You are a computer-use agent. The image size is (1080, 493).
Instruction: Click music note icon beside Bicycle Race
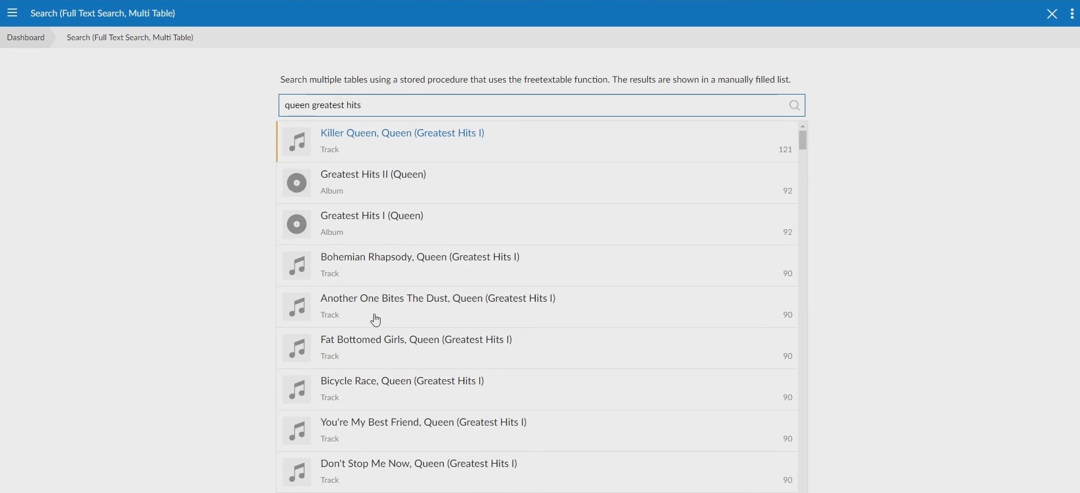pos(297,389)
